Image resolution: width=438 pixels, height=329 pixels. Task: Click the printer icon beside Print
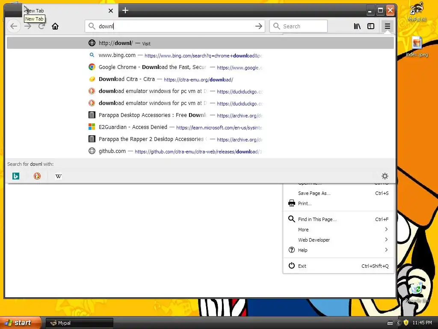[292, 203]
